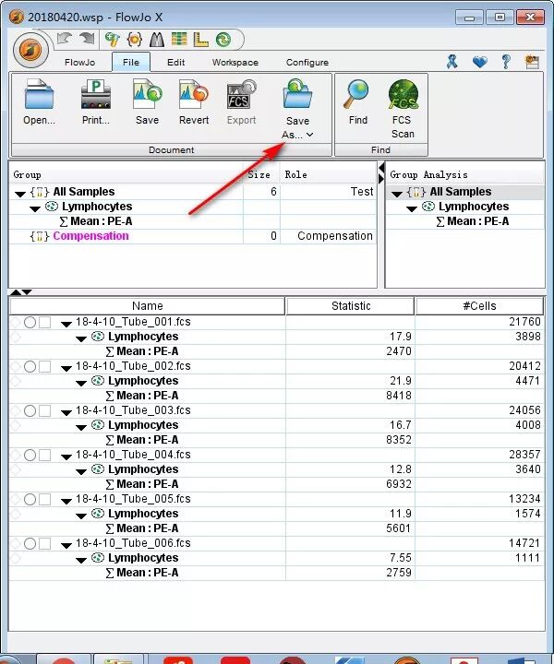
Task: Click the #Cells column header
Action: pos(479,306)
